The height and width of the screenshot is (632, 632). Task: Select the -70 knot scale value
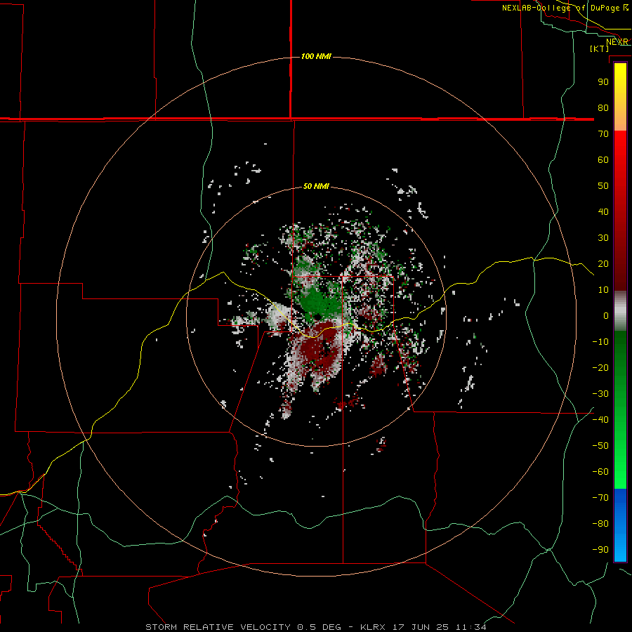(600, 498)
